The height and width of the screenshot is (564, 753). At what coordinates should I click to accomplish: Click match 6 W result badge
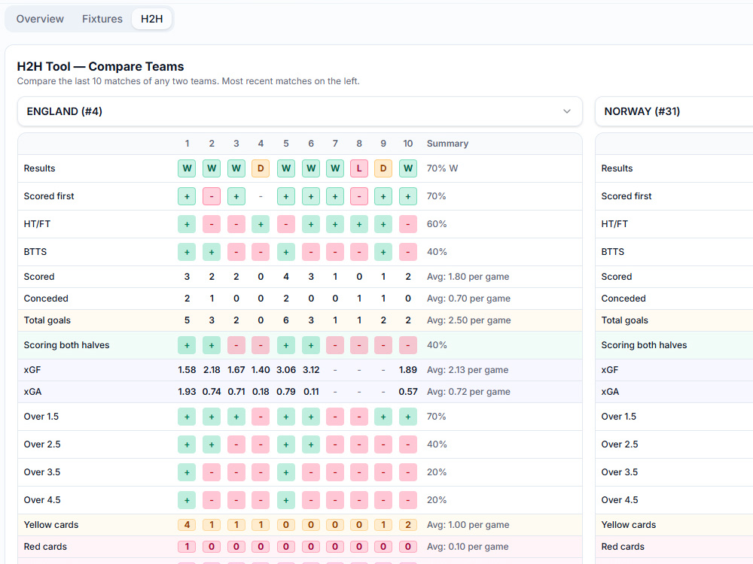(x=311, y=168)
